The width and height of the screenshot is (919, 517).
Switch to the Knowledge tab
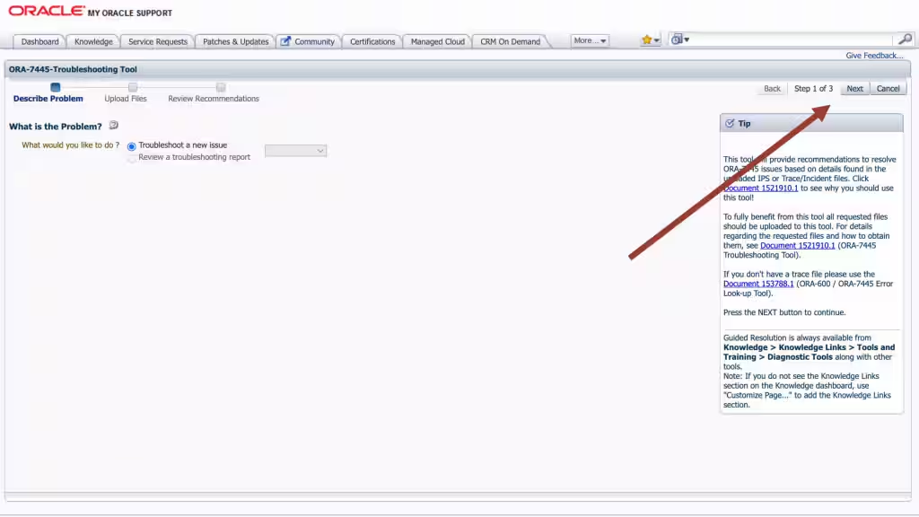93,41
